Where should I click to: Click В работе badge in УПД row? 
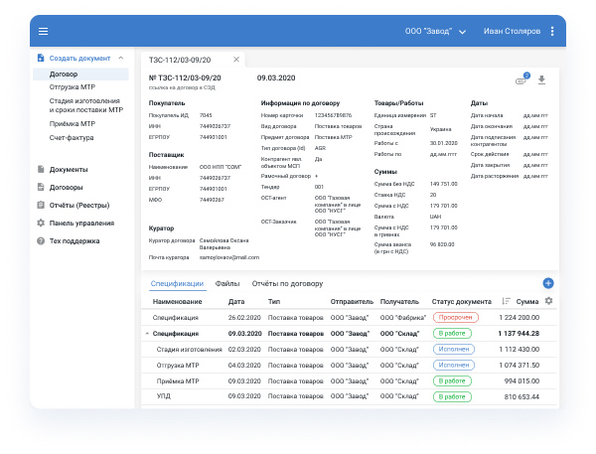click(x=452, y=396)
